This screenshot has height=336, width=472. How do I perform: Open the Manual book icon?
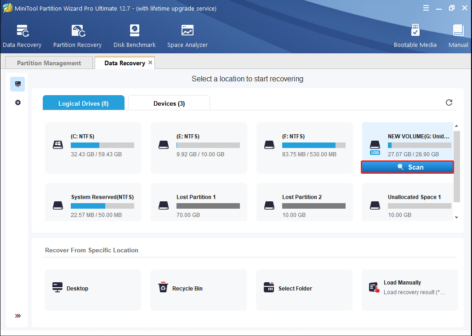[458, 31]
